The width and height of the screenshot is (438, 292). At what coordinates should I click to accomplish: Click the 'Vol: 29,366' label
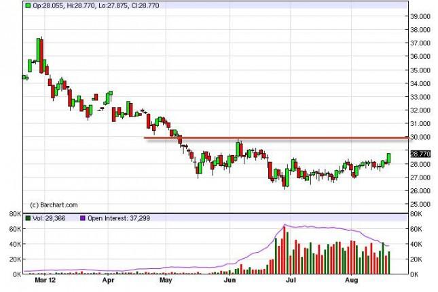click(49, 218)
